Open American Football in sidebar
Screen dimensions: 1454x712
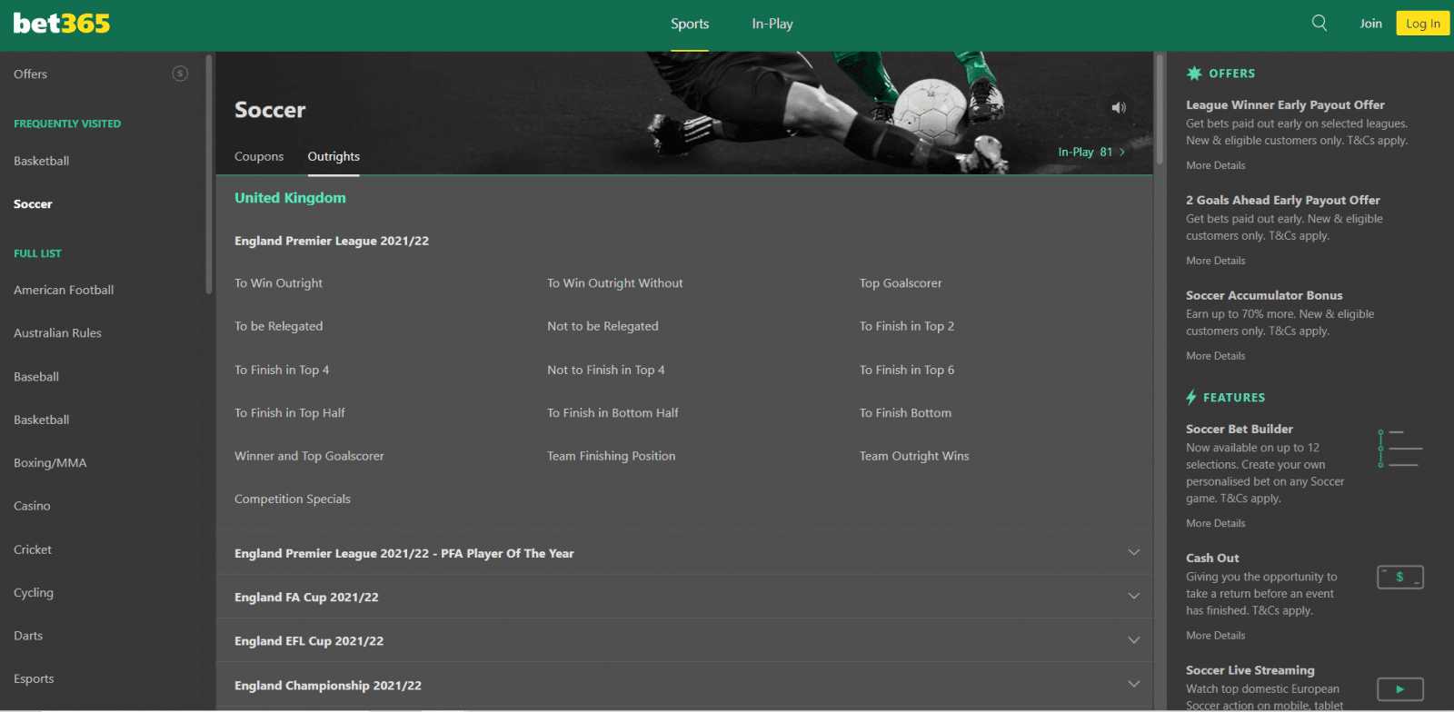pos(64,290)
